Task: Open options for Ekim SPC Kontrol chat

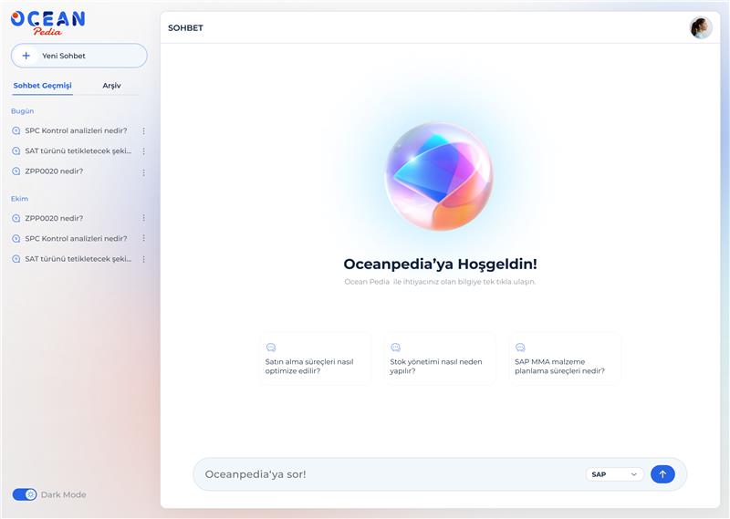Action: pos(144,238)
